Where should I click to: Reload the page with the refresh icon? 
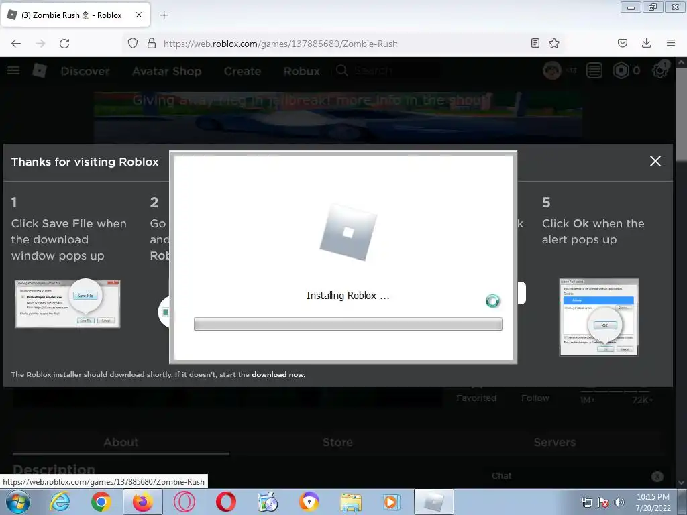pos(64,44)
